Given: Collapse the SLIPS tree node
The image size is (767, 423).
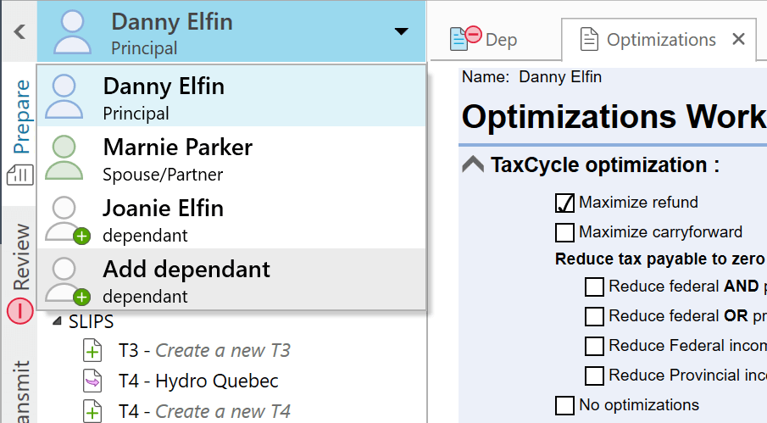Looking at the screenshot, I should (x=57, y=321).
